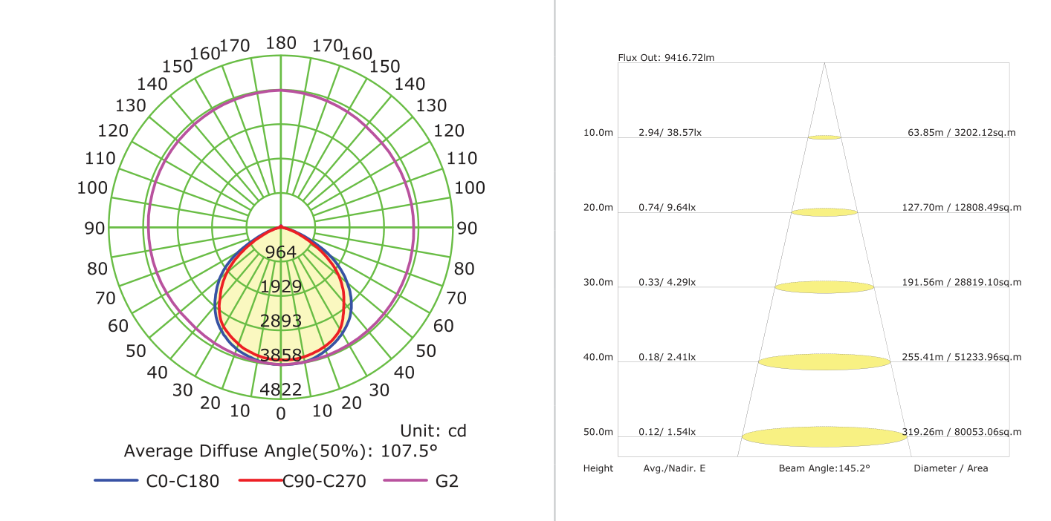This screenshot has height=521, width=1051.
Task: Click the 180 degree polar angle label
Action: [281, 43]
